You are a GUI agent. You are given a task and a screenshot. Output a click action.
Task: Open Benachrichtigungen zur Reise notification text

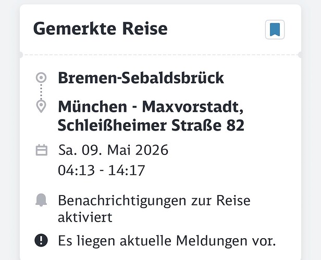(x=154, y=200)
